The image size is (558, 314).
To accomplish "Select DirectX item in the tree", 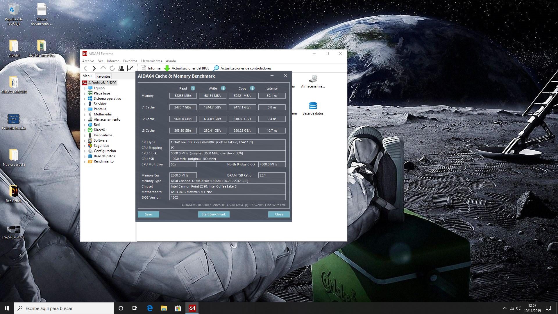I will (x=99, y=130).
